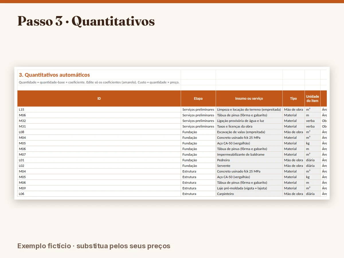The image size is (344, 258).
Task: Click cell "L08" in the ID column
Action: point(99,132)
